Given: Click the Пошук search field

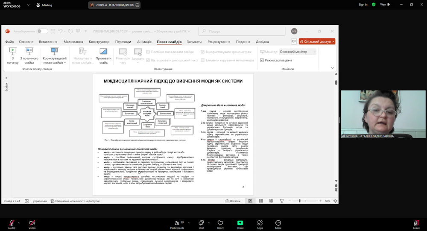Looking at the screenshot, I should point(242,31).
